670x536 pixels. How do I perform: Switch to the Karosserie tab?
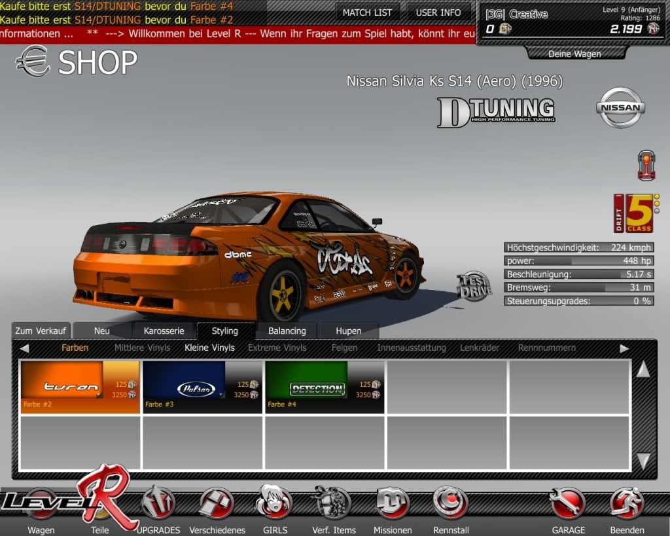coord(164,331)
